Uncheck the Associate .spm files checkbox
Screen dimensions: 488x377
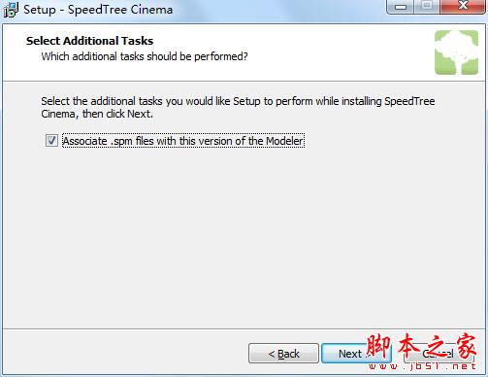click(x=51, y=141)
